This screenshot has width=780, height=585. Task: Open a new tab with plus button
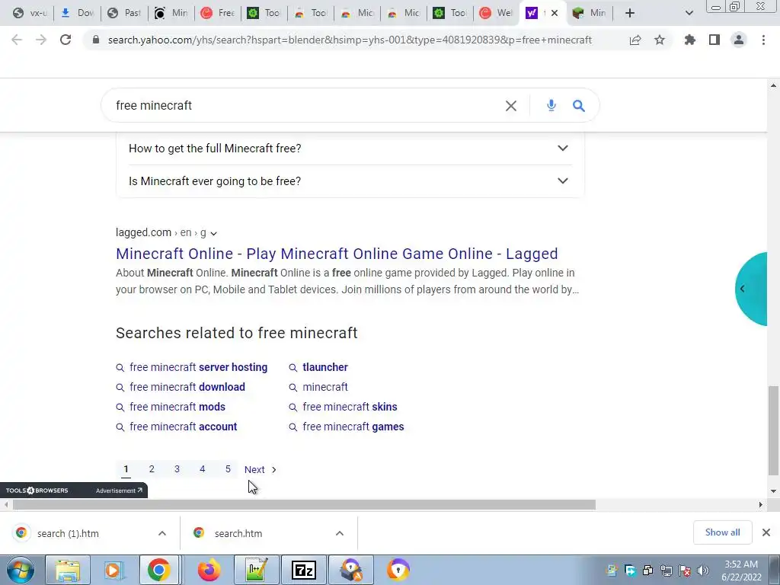(x=630, y=13)
